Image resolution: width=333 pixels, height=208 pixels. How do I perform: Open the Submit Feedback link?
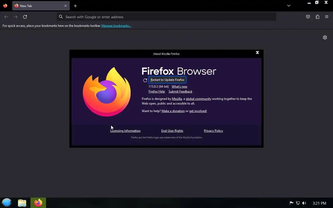(x=180, y=92)
